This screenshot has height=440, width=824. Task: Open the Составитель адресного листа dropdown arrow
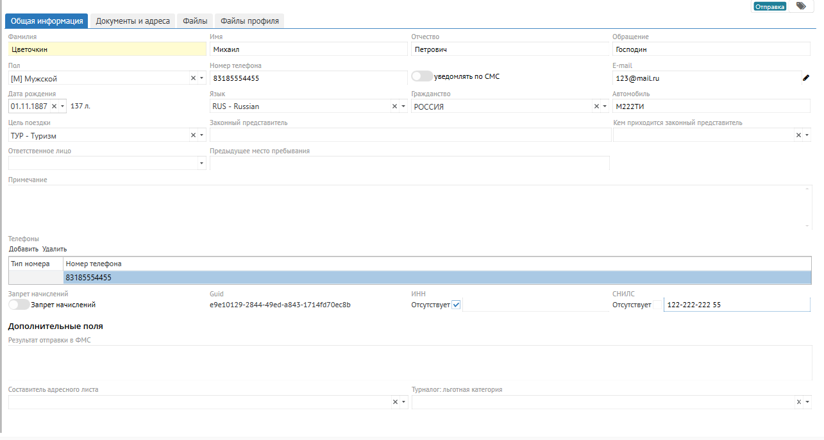point(403,402)
